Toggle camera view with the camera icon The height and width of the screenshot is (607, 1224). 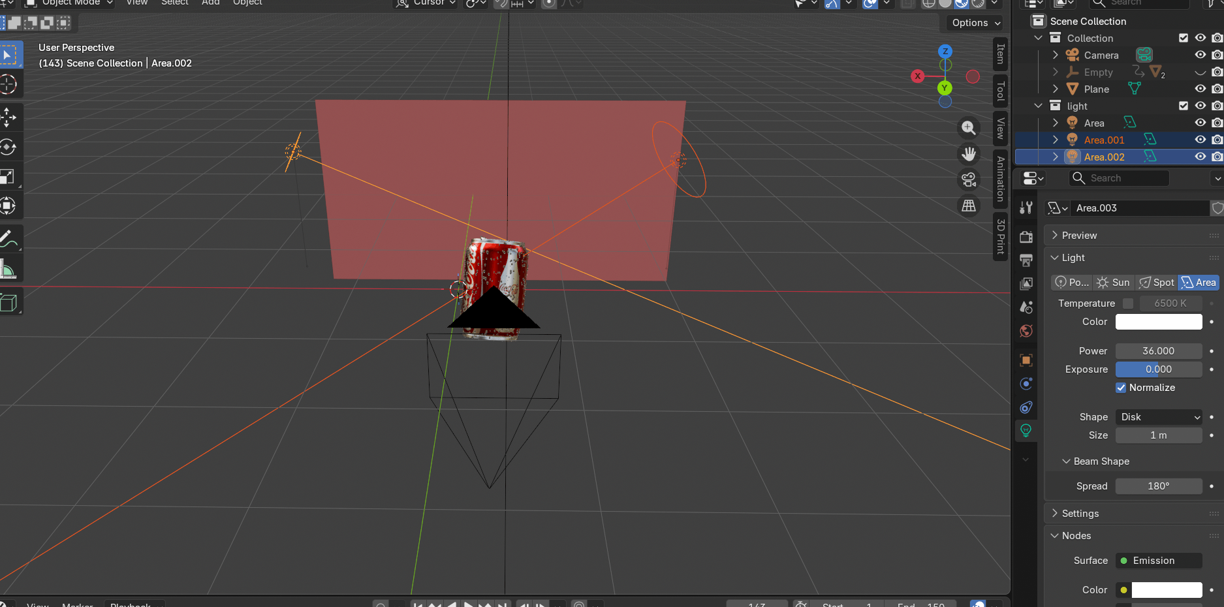969,179
